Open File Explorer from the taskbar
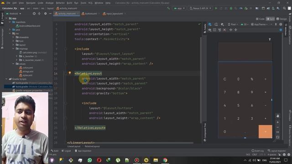Image resolution: width=292 pixels, height=164 pixels. 156,160
